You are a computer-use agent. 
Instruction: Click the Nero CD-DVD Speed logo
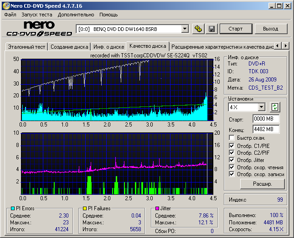click(x=38, y=28)
